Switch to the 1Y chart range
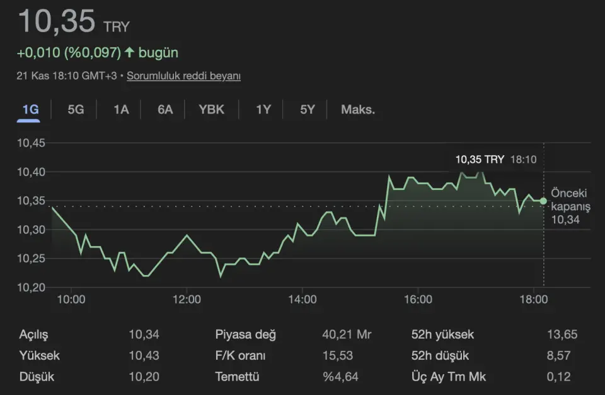Image resolution: width=605 pixels, height=395 pixels. coord(263,109)
